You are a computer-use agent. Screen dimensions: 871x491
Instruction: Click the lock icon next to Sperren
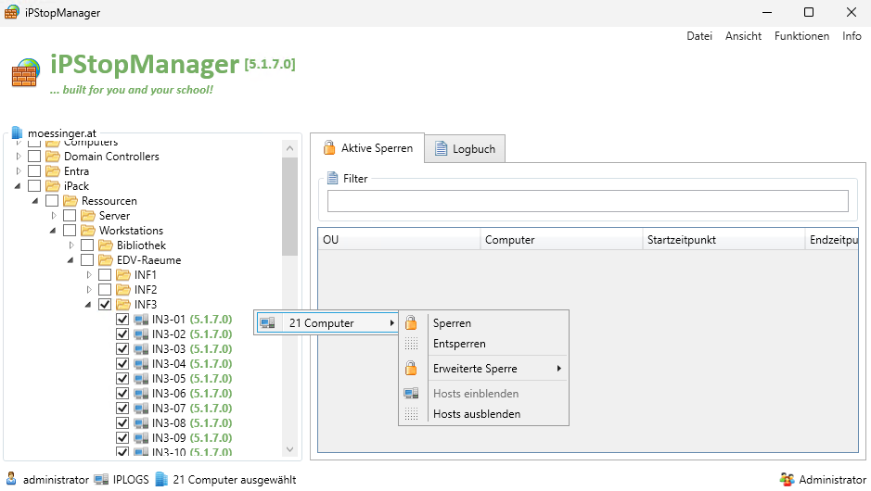click(x=411, y=323)
